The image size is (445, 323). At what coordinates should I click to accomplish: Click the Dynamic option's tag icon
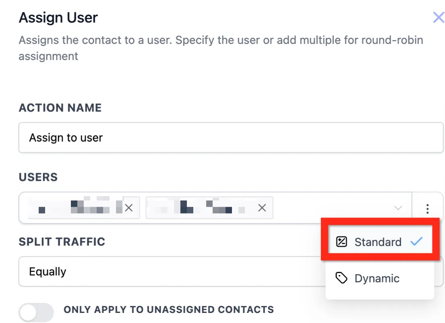(x=342, y=278)
